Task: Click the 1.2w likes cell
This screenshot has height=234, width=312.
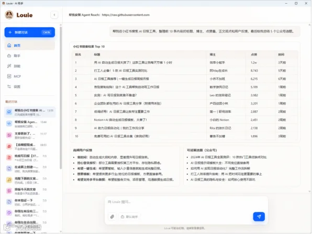Action: 254,62
